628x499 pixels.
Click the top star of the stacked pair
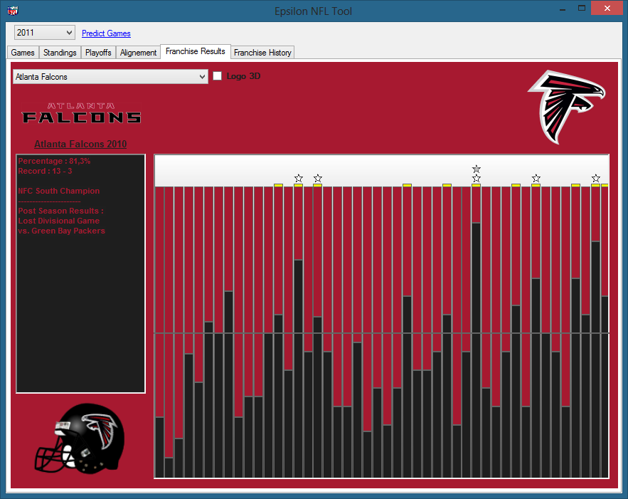476,169
